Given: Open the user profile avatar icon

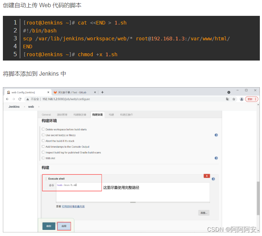Looking at the screenshot, I should click(x=242, y=99).
